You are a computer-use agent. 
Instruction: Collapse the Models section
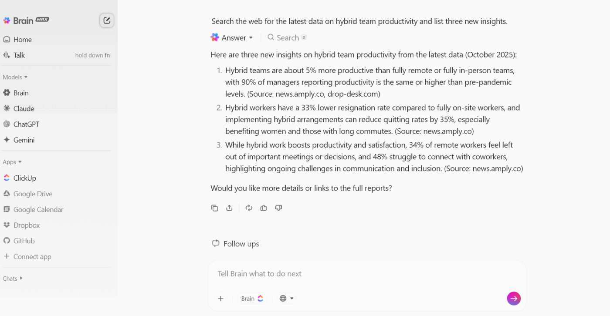click(15, 77)
